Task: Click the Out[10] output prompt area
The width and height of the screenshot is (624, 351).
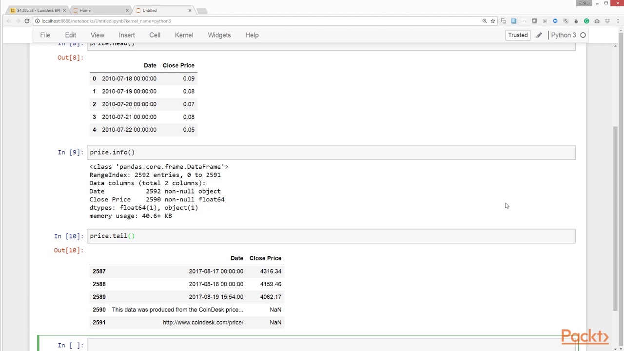Action: [68, 250]
